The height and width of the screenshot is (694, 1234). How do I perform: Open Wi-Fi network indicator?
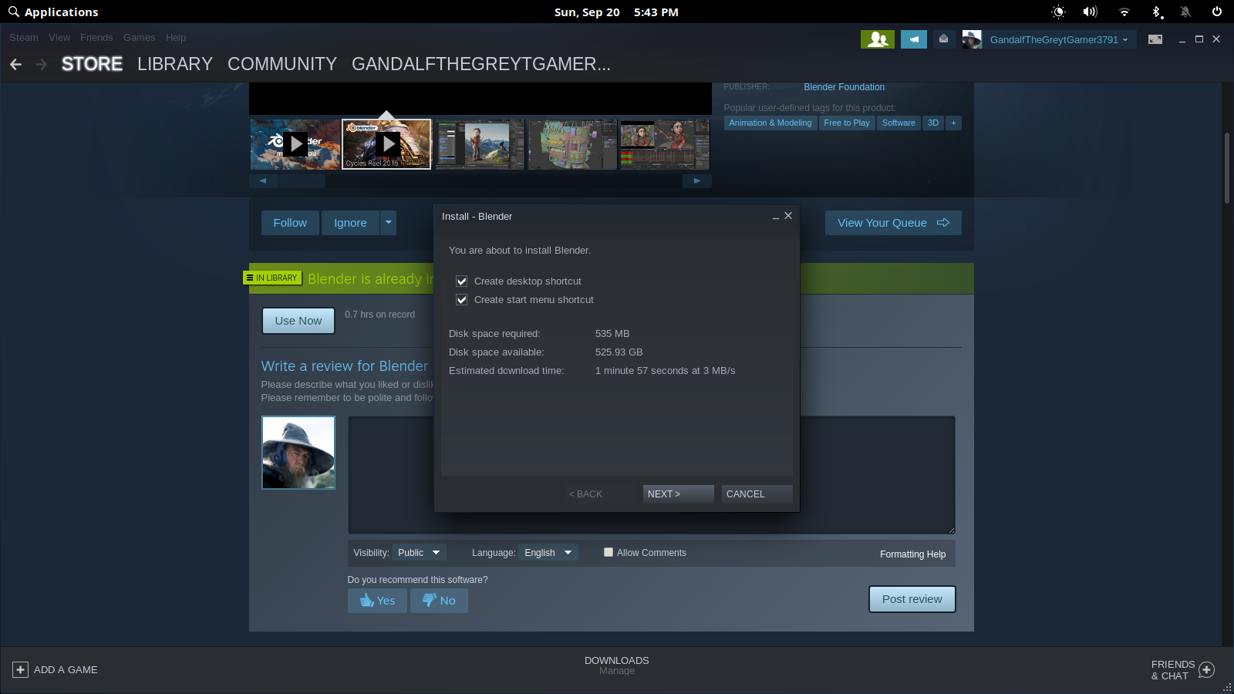pyautogui.click(x=1124, y=12)
